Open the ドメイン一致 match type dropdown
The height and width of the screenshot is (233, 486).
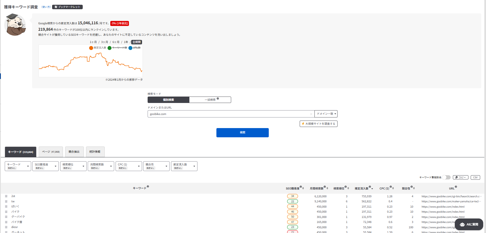tap(326, 114)
